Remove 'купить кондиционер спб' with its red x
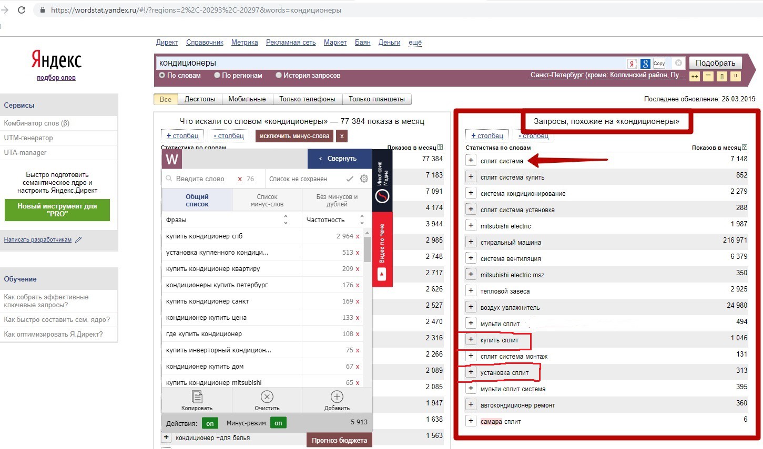Screen dimensions: 763x449 pyautogui.click(x=358, y=236)
